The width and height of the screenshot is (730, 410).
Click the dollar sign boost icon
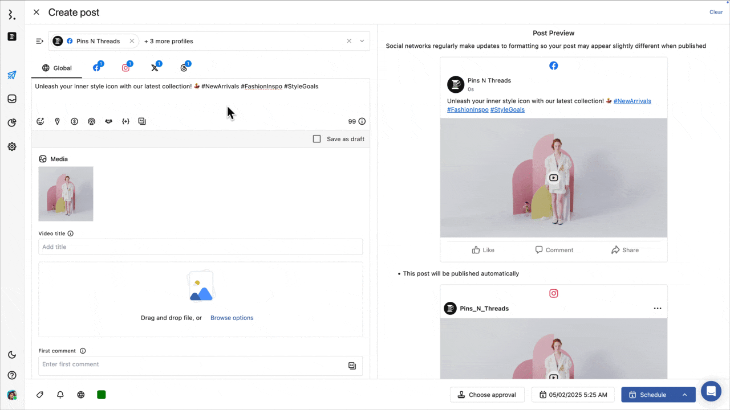coord(74,121)
